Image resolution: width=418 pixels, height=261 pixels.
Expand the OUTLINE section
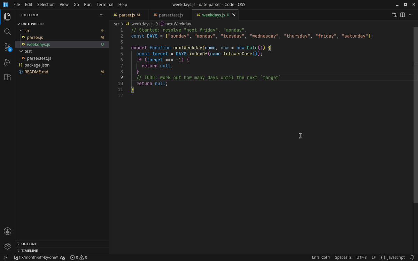(x=62, y=244)
